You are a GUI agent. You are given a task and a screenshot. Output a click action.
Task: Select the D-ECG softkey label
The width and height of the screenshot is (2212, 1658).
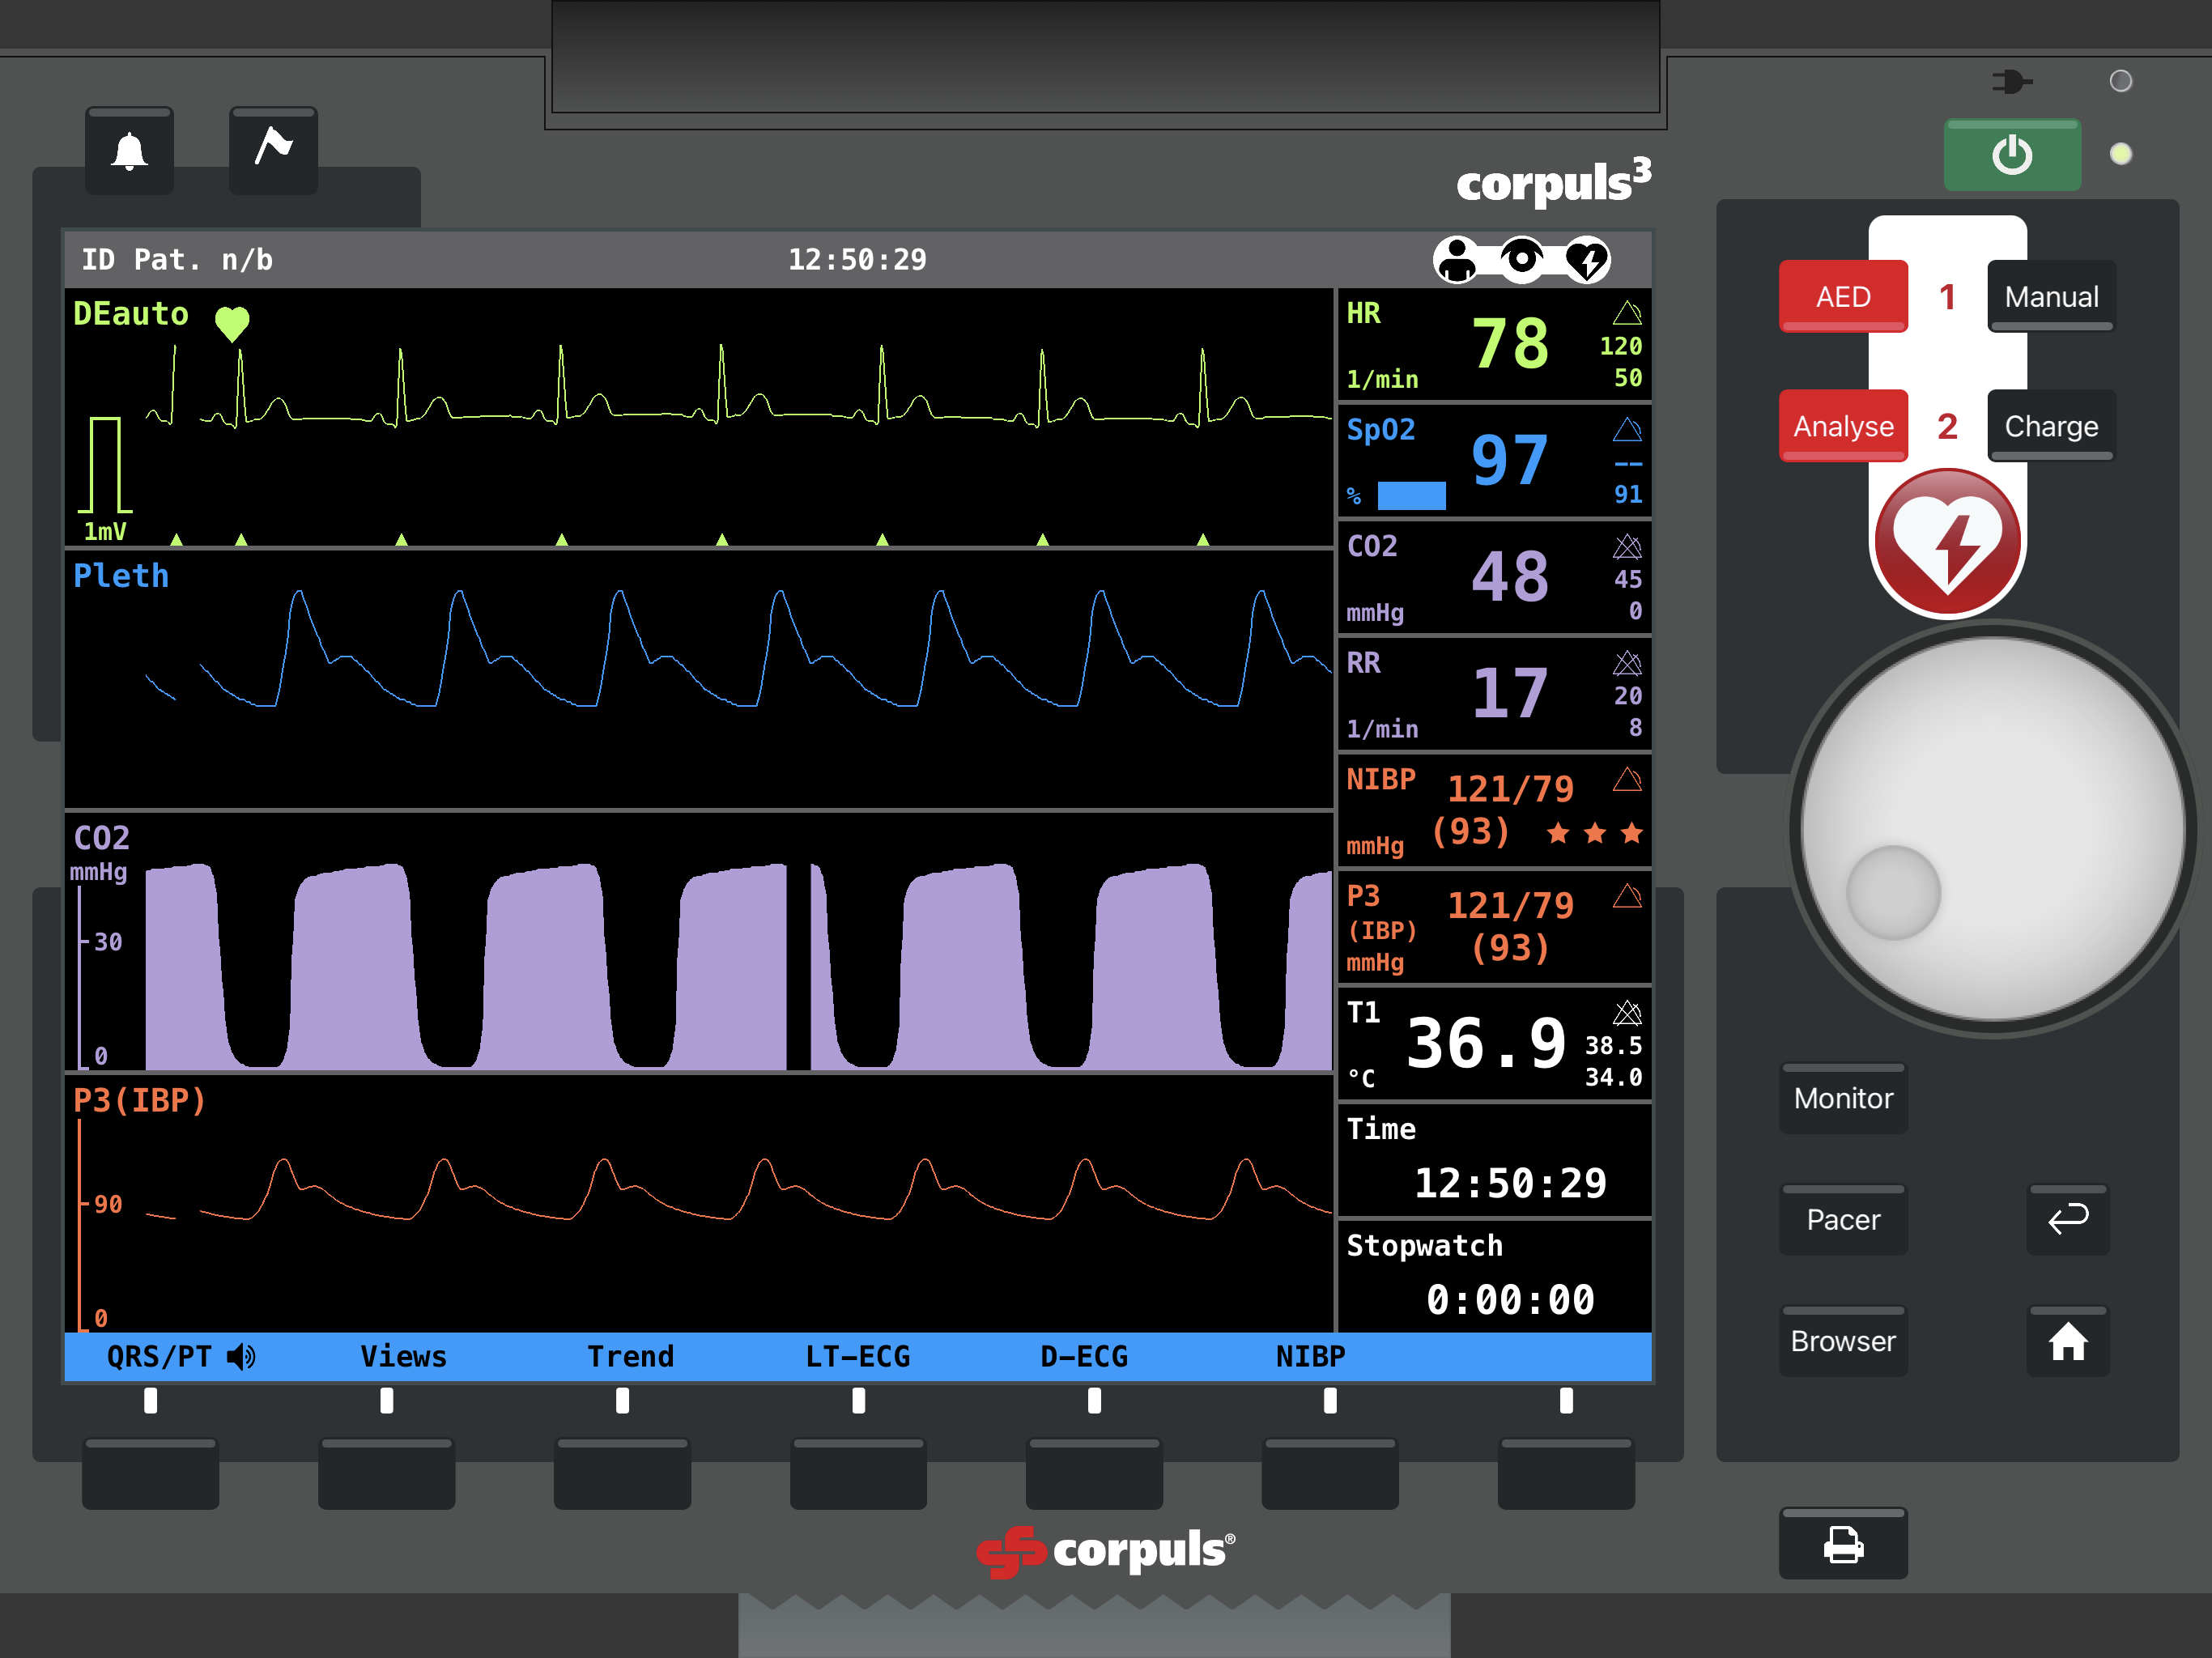click(x=1084, y=1357)
